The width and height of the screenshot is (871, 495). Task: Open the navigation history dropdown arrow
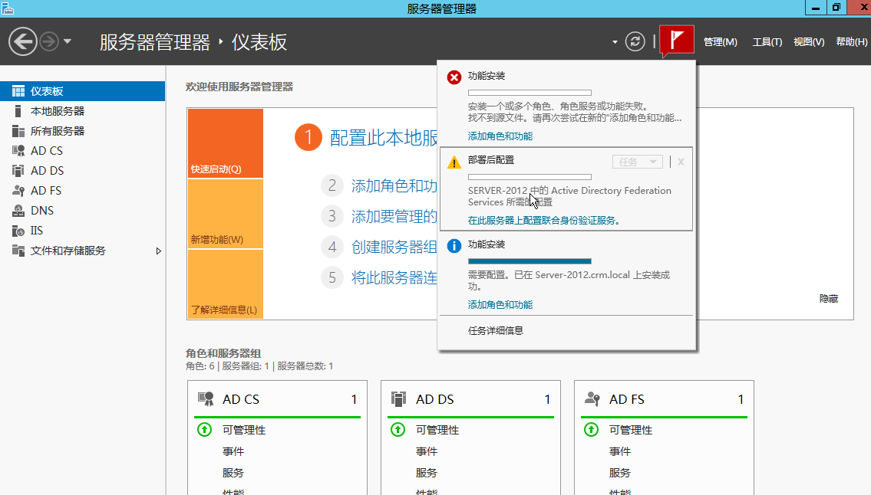(68, 41)
